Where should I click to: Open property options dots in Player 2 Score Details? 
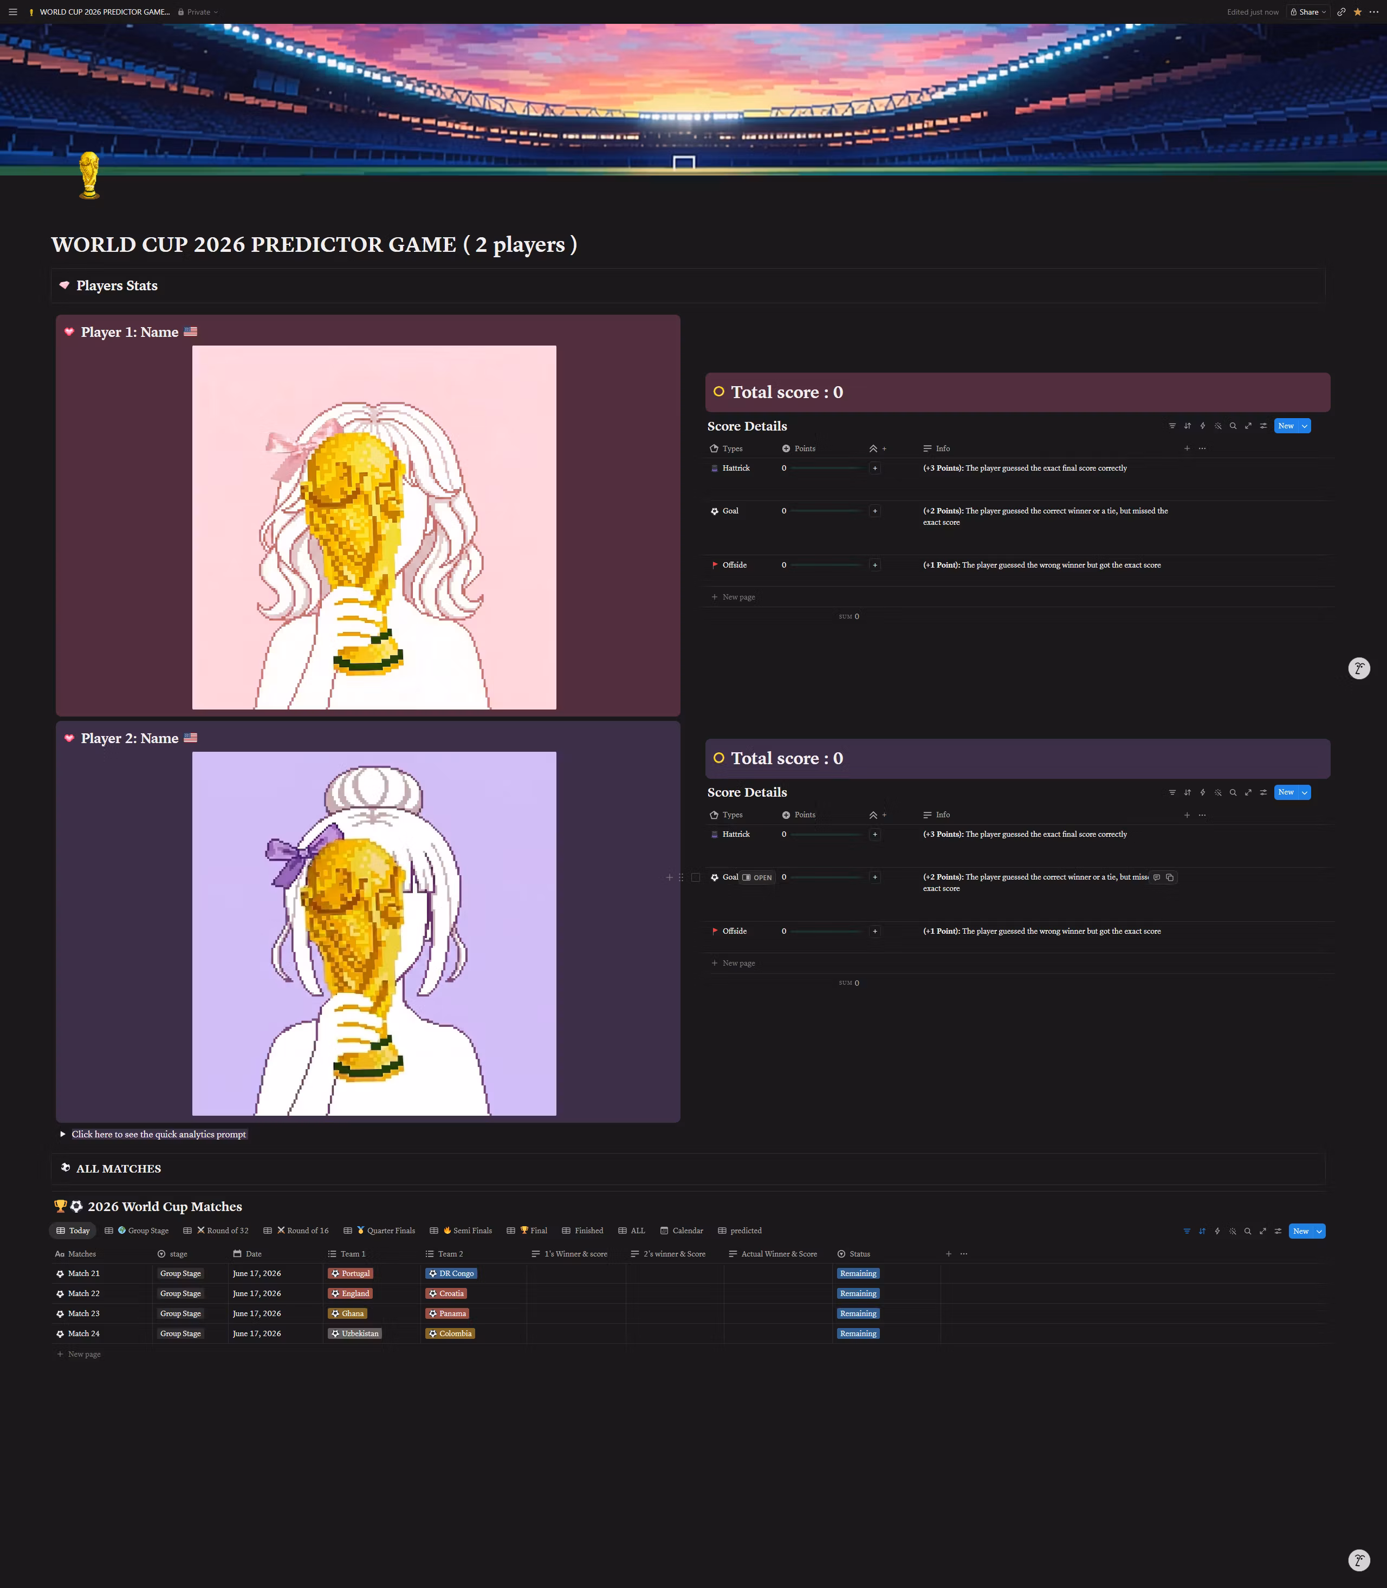click(1202, 814)
